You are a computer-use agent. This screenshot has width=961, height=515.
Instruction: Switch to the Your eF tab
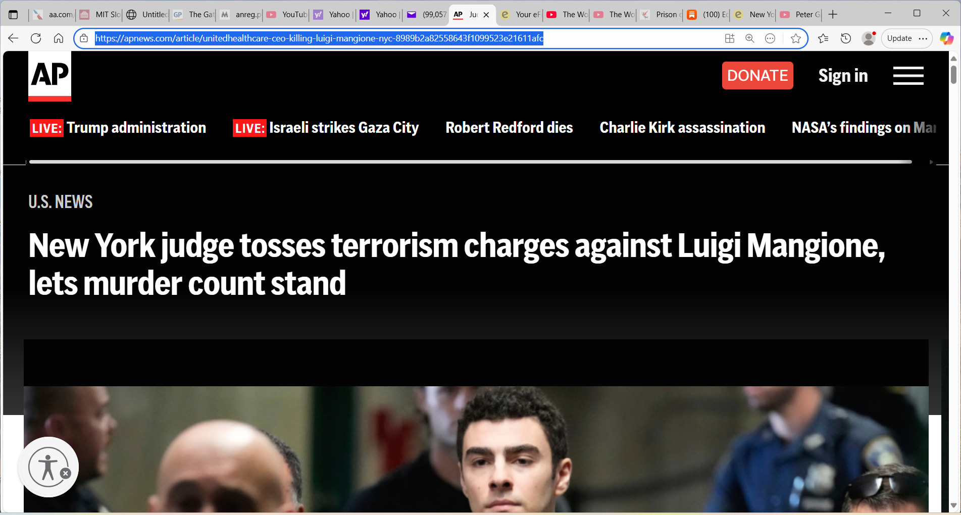coord(520,15)
